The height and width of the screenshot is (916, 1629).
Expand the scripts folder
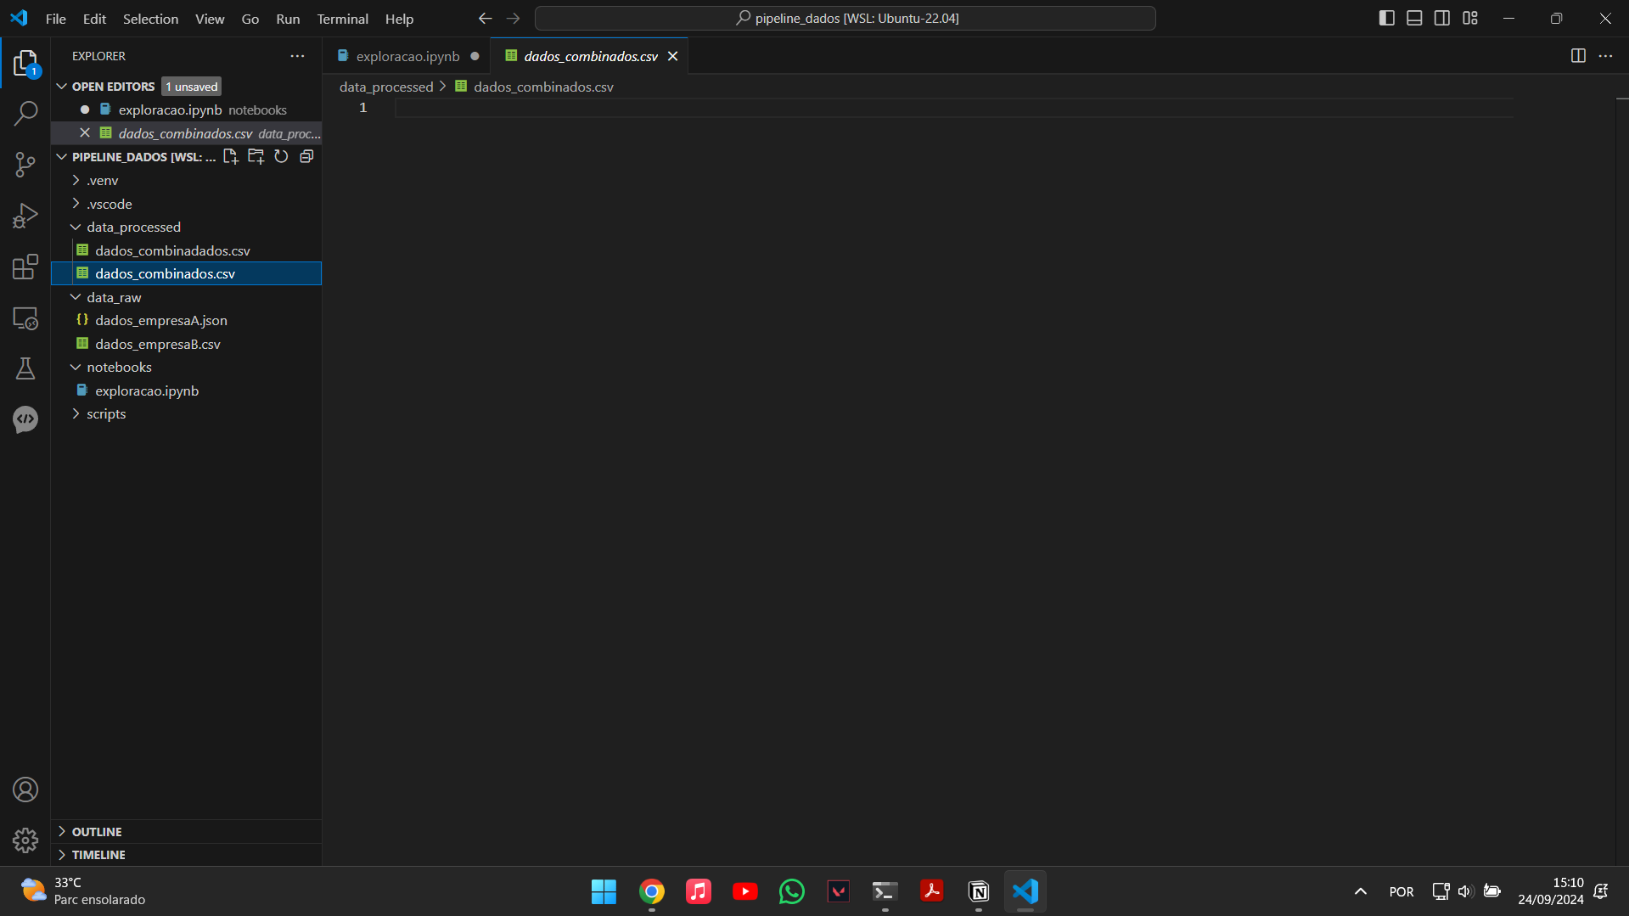[x=76, y=413]
